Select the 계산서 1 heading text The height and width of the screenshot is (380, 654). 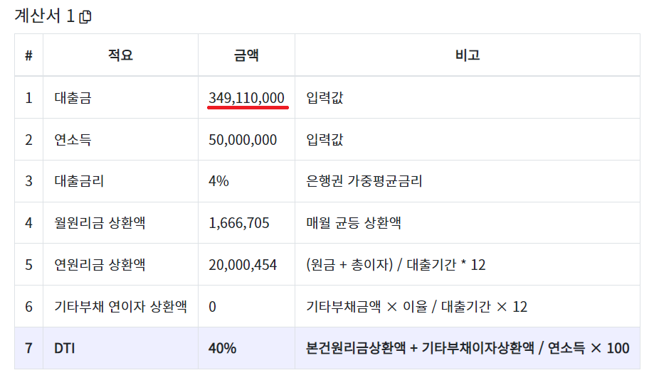point(44,16)
